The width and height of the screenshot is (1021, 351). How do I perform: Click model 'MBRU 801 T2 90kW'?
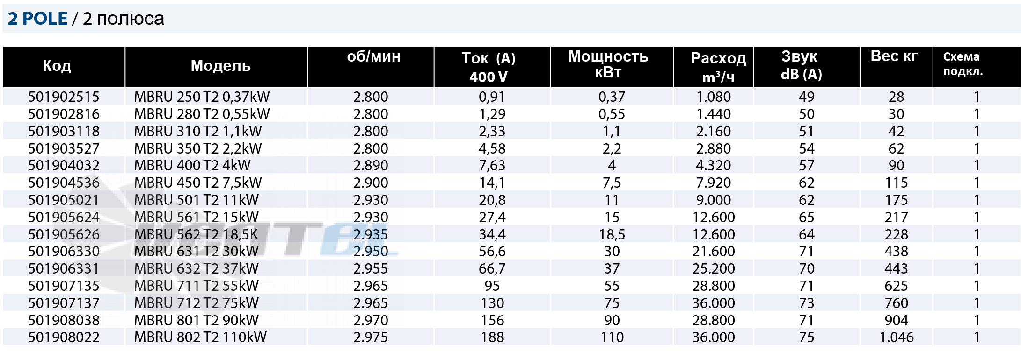(197, 320)
